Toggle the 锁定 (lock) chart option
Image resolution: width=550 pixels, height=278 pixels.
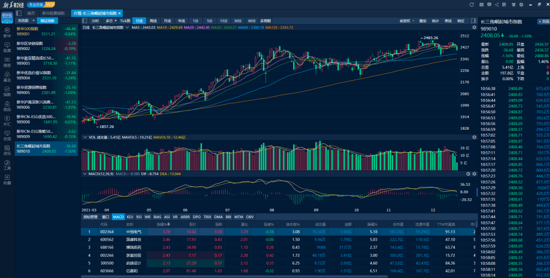pos(460,20)
